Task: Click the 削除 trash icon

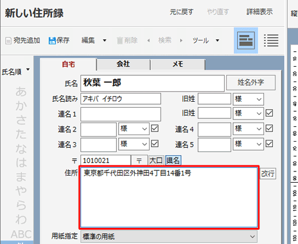Action: click(120, 40)
